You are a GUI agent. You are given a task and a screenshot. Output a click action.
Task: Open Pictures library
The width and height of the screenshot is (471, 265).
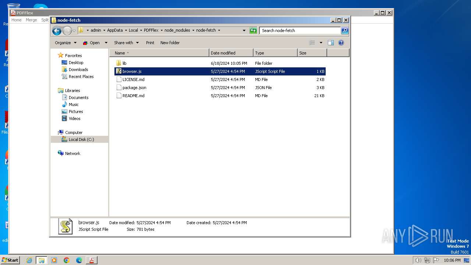(76, 112)
